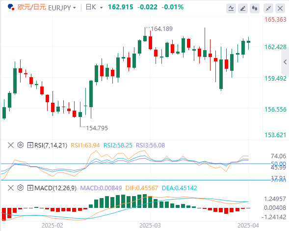Click the current price 162.915

[121, 7]
